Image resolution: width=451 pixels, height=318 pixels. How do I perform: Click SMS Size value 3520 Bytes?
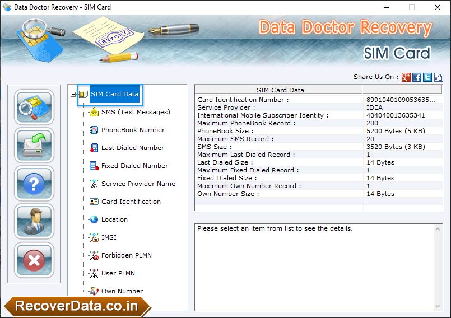[x=396, y=147]
